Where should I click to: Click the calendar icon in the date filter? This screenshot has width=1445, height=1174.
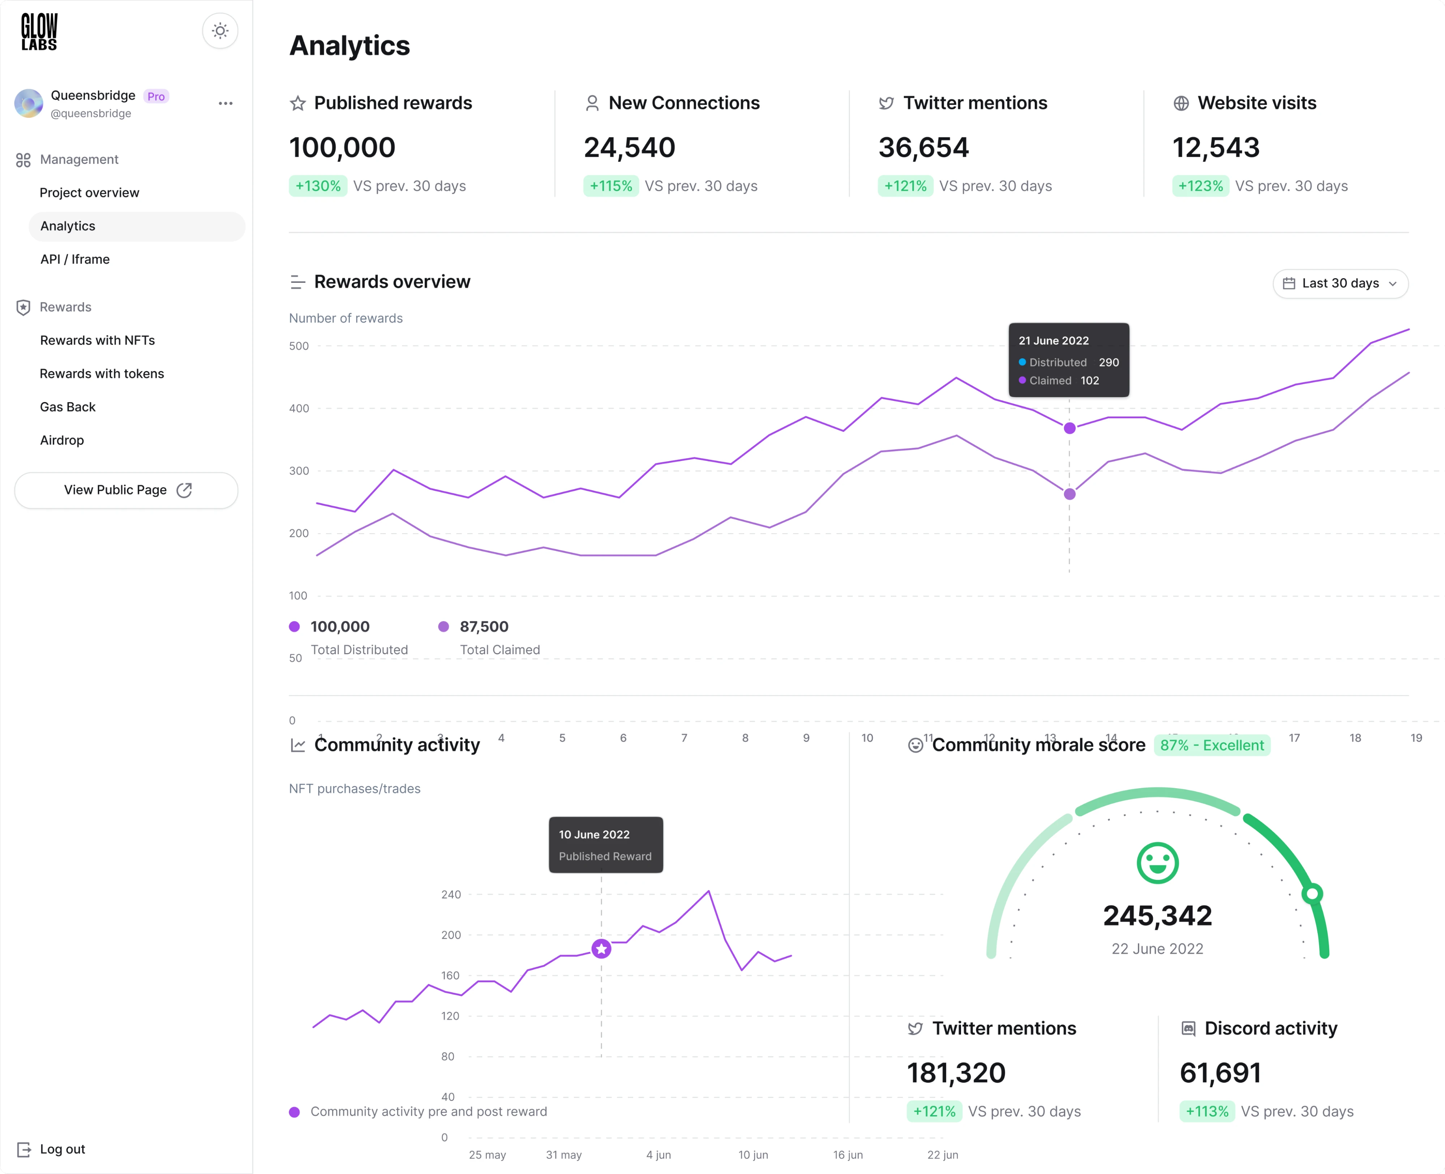click(x=1290, y=283)
